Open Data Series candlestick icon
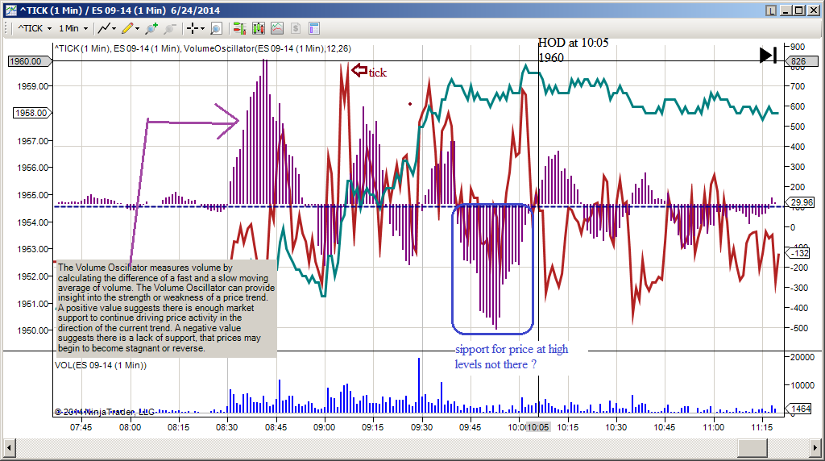 click(x=259, y=28)
